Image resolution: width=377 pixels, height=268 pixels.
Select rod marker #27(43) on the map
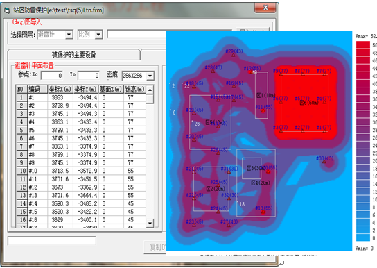tap(229, 226)
